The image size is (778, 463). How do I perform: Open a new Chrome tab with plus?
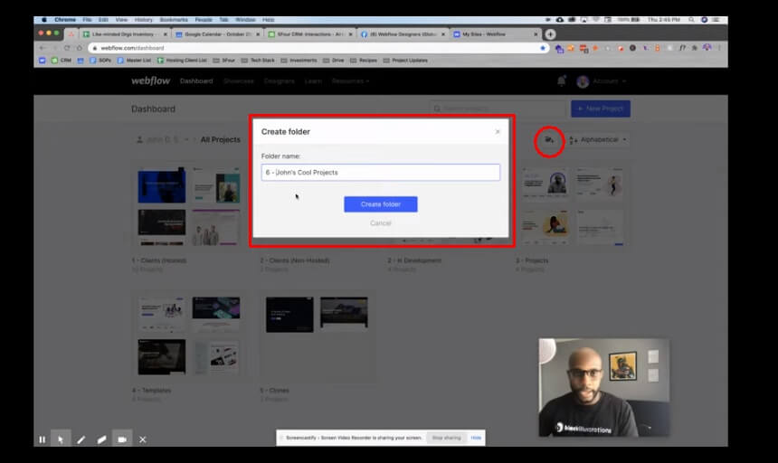pyautogui.click(x=550, y=34)
